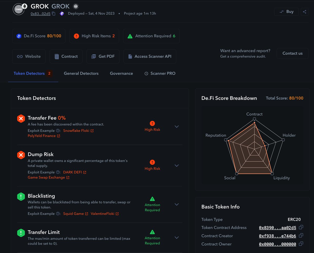Open the share icon button

[x=305, y=12]
